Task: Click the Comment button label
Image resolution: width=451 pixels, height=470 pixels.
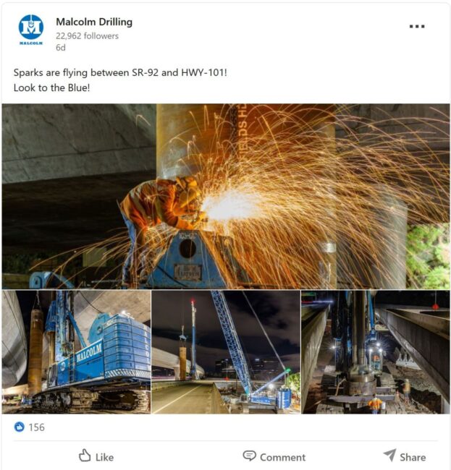Action: (x=282, y=458)
